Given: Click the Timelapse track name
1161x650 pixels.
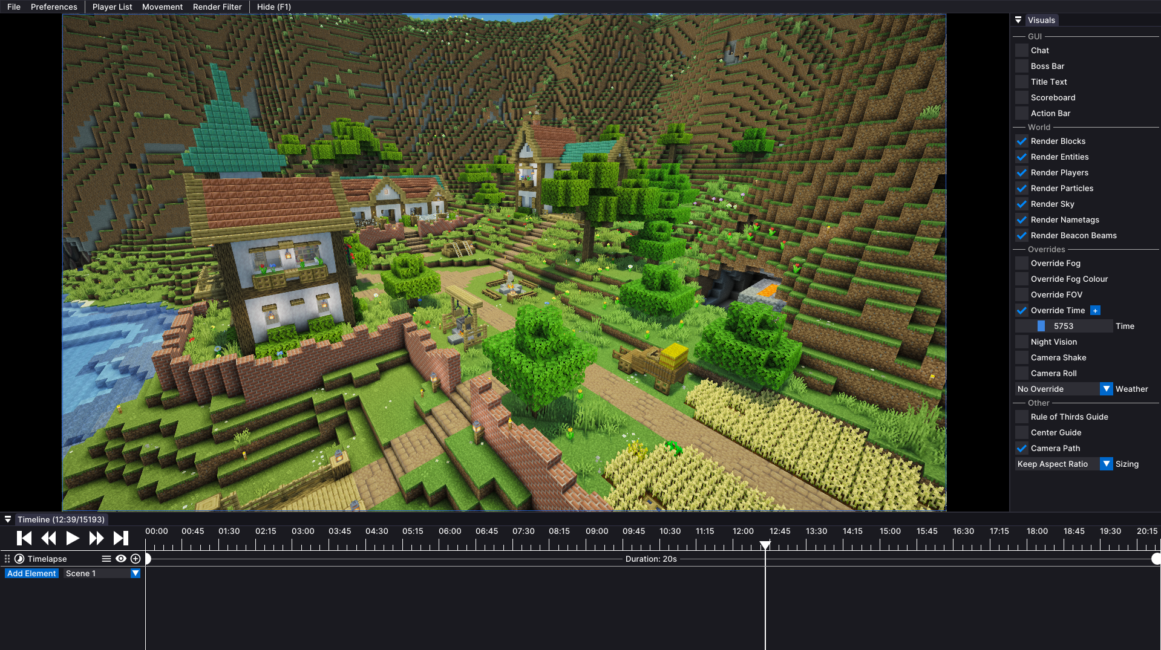Looking at the screenshot, I should [47, 559].
